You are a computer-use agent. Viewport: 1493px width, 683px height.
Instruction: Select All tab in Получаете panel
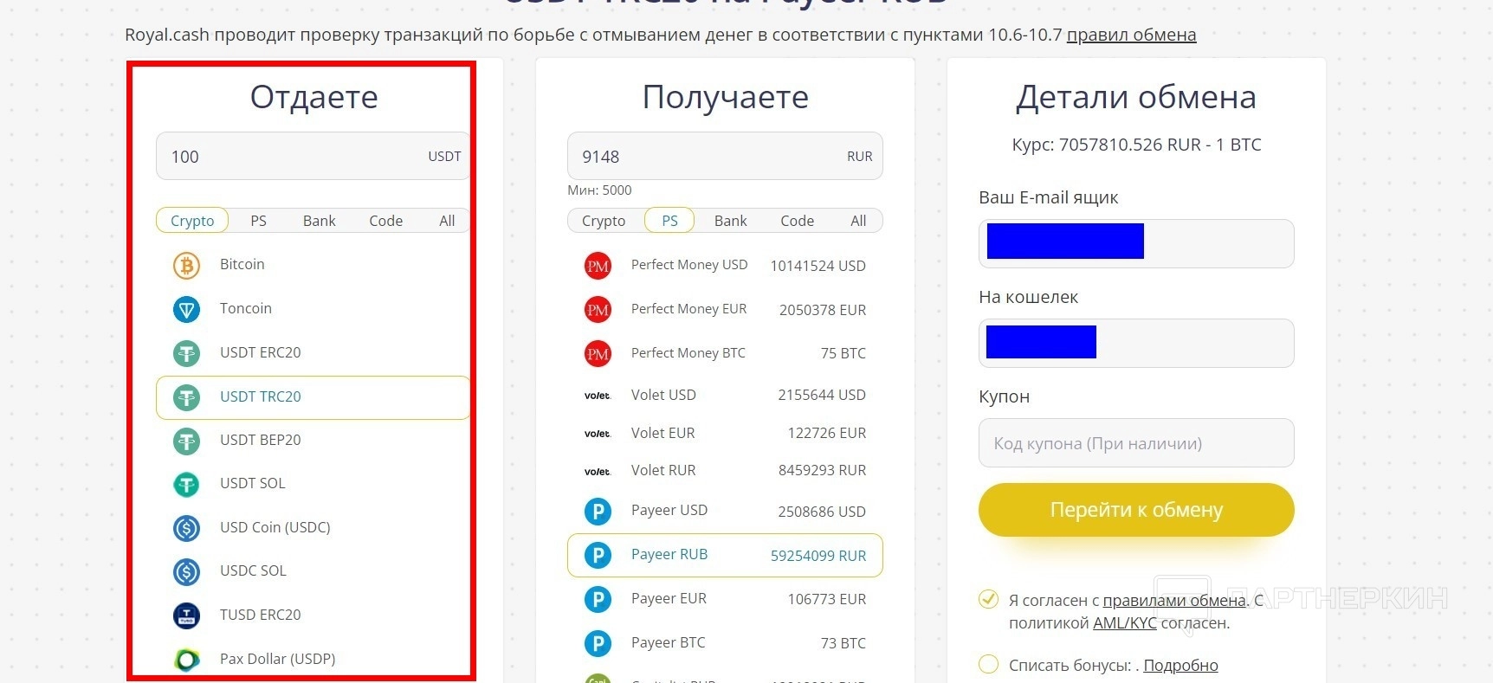[858, 221]
